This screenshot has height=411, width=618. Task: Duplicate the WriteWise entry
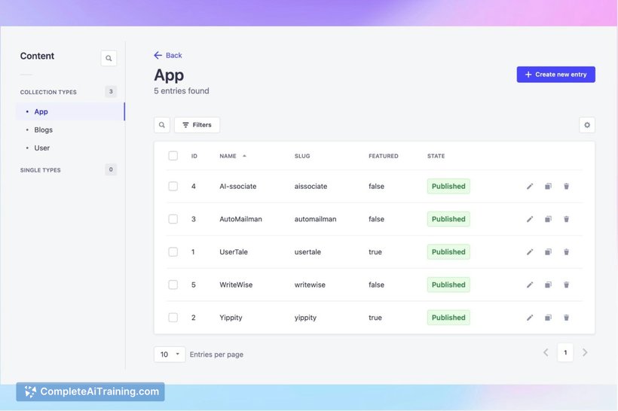548,285
